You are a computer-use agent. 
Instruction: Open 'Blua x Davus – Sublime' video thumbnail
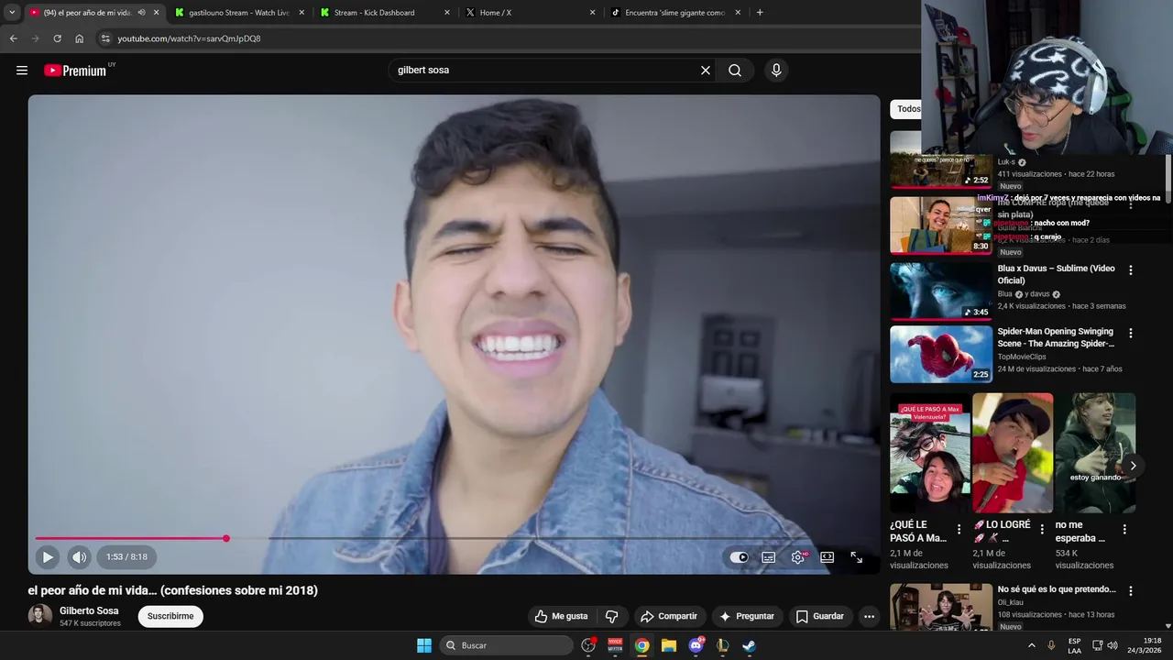(941, 291)
